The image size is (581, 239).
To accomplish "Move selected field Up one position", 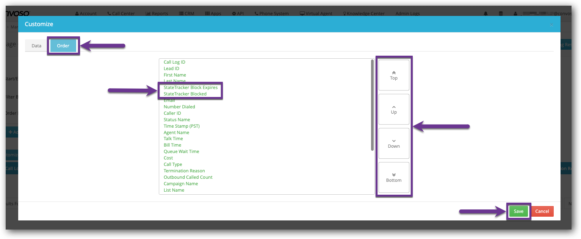I will pyautogui.click(x=394, y=109).
